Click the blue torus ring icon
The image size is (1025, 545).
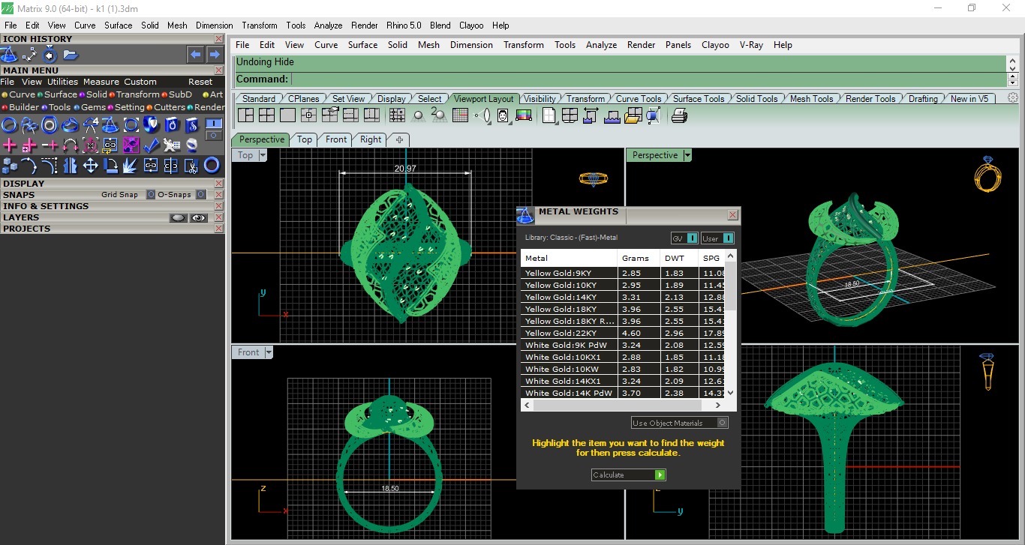click(x=212, y=165)
